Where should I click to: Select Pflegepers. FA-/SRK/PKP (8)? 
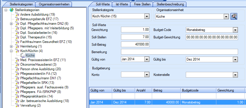(41, 92)
